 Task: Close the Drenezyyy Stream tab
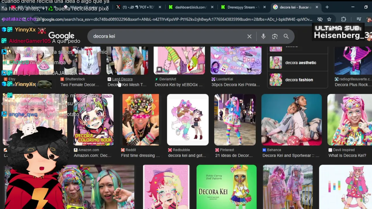264,7
